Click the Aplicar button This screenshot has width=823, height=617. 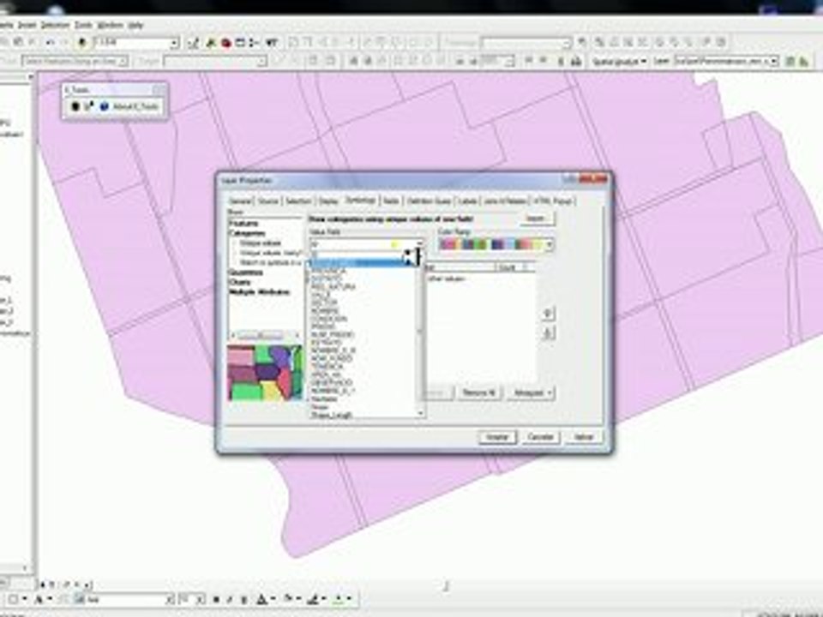click(x=584, y=437)
